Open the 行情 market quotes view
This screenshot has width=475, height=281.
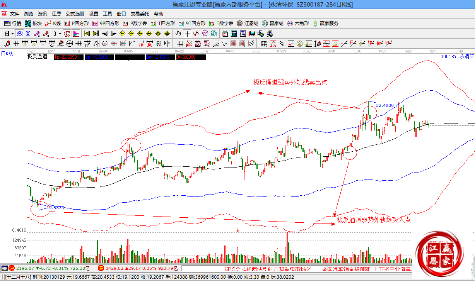pos(12,24)
